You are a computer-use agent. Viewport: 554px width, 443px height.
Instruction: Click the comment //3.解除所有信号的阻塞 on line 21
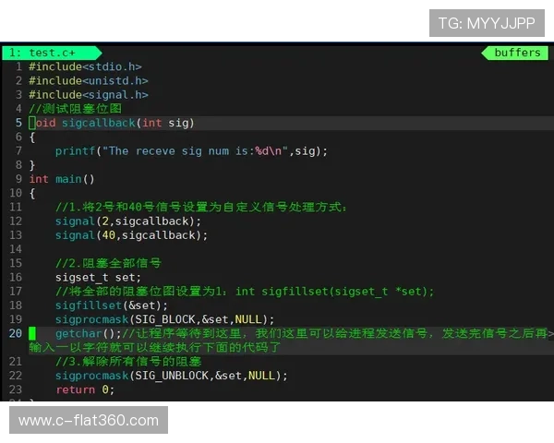coord(128,362)
